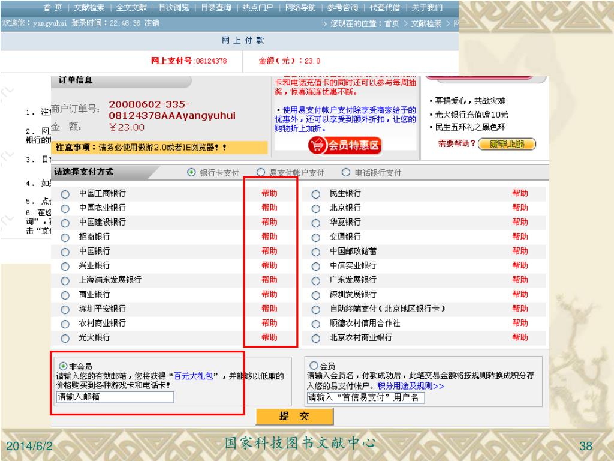Open the 百元大礼包 link
Viewport: 614px width, 461px height.
194,376
